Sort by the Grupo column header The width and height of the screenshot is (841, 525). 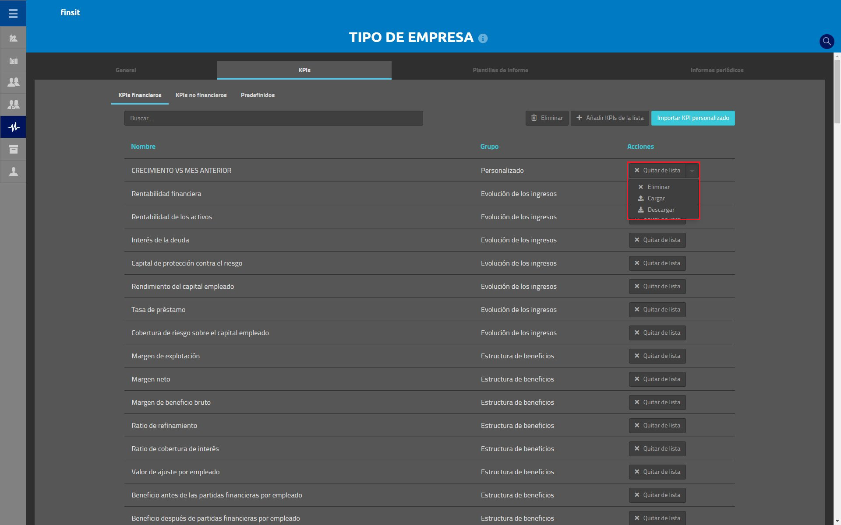(489, 147)
